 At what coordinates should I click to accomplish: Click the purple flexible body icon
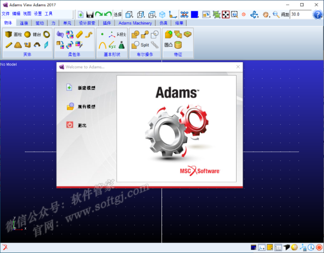click(60, 34)
